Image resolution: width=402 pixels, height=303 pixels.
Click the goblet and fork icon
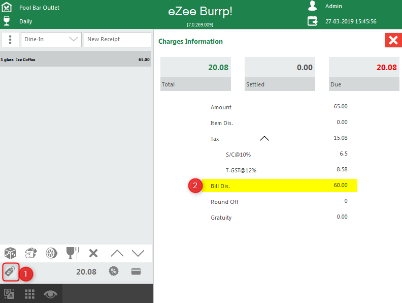coord(73,253)
